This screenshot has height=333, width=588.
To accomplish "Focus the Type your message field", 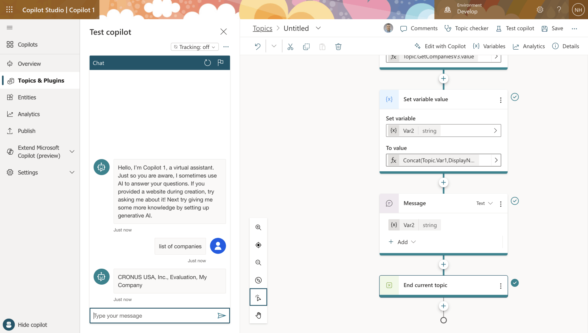I will pyautogui.click(x=153, y=316).
